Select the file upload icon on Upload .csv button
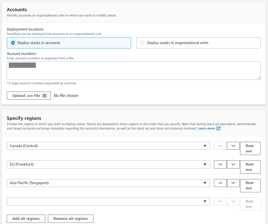 point(44,95)
